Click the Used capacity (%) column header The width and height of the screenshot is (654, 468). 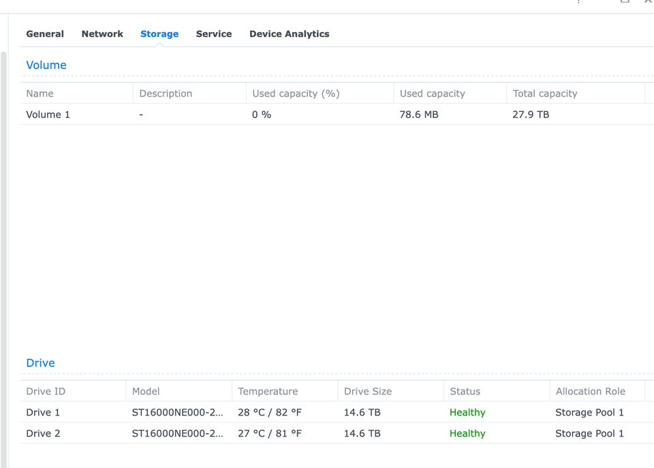tap(296, 93)
